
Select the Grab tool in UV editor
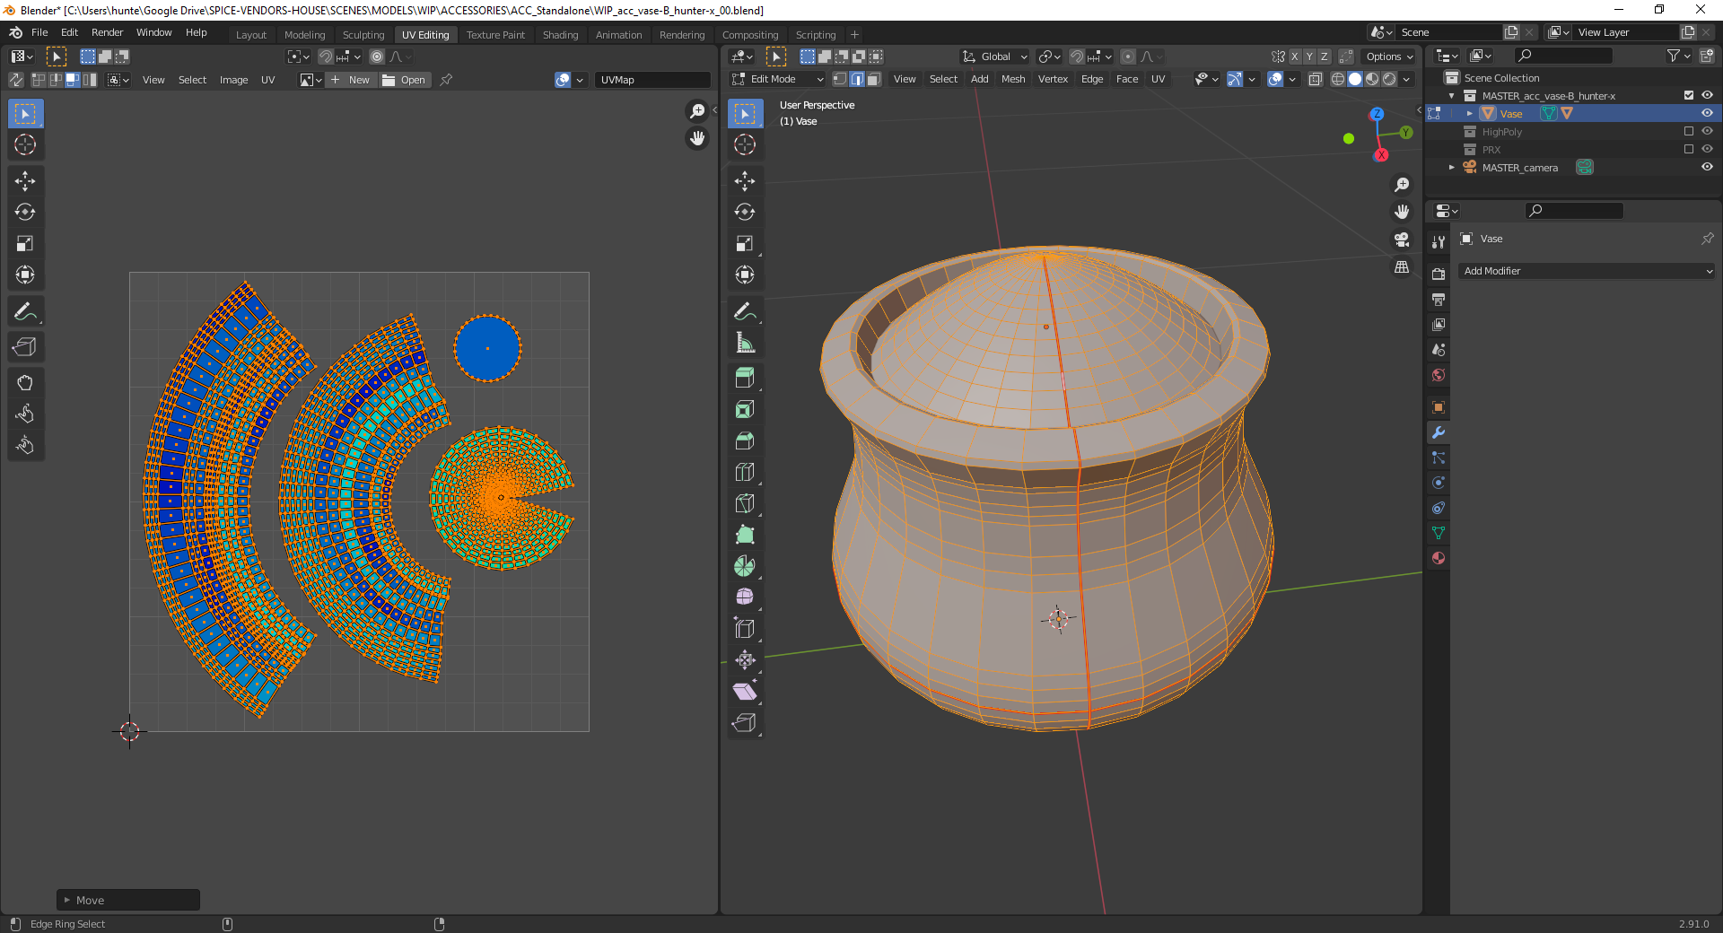click(x=25, y=383)
